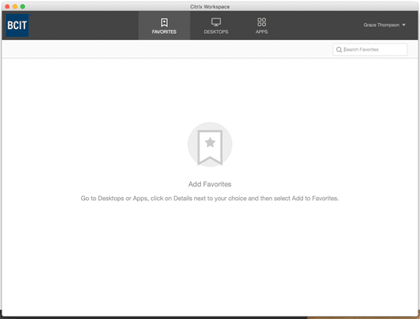
Task: Maximize the window with the green button
Action: 23,6
